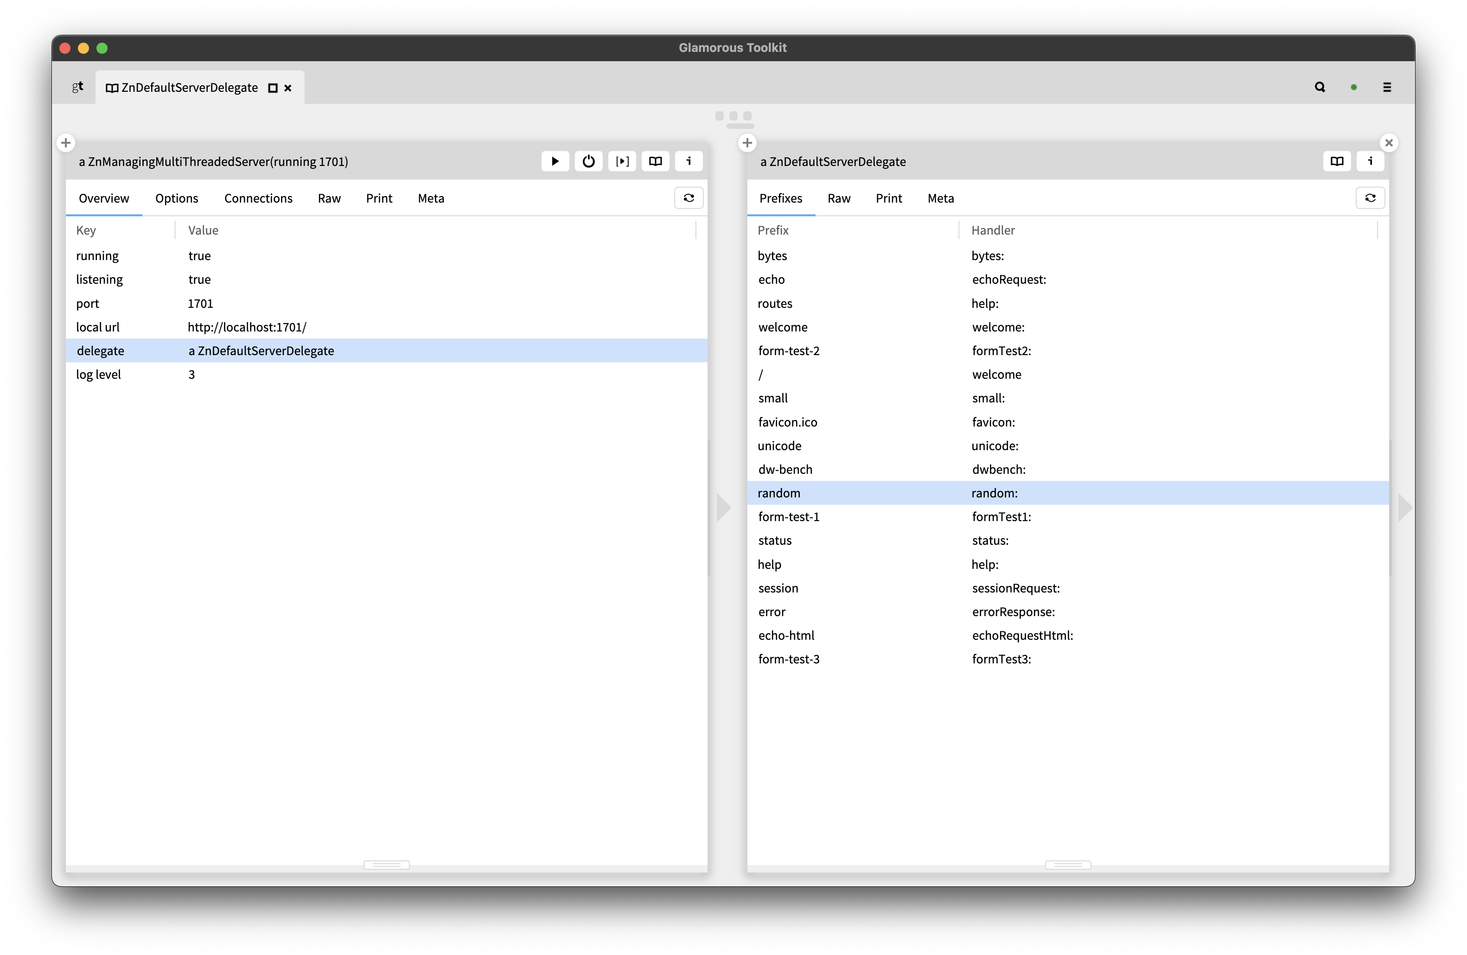Switch to the Connections tab

point(258,198)
